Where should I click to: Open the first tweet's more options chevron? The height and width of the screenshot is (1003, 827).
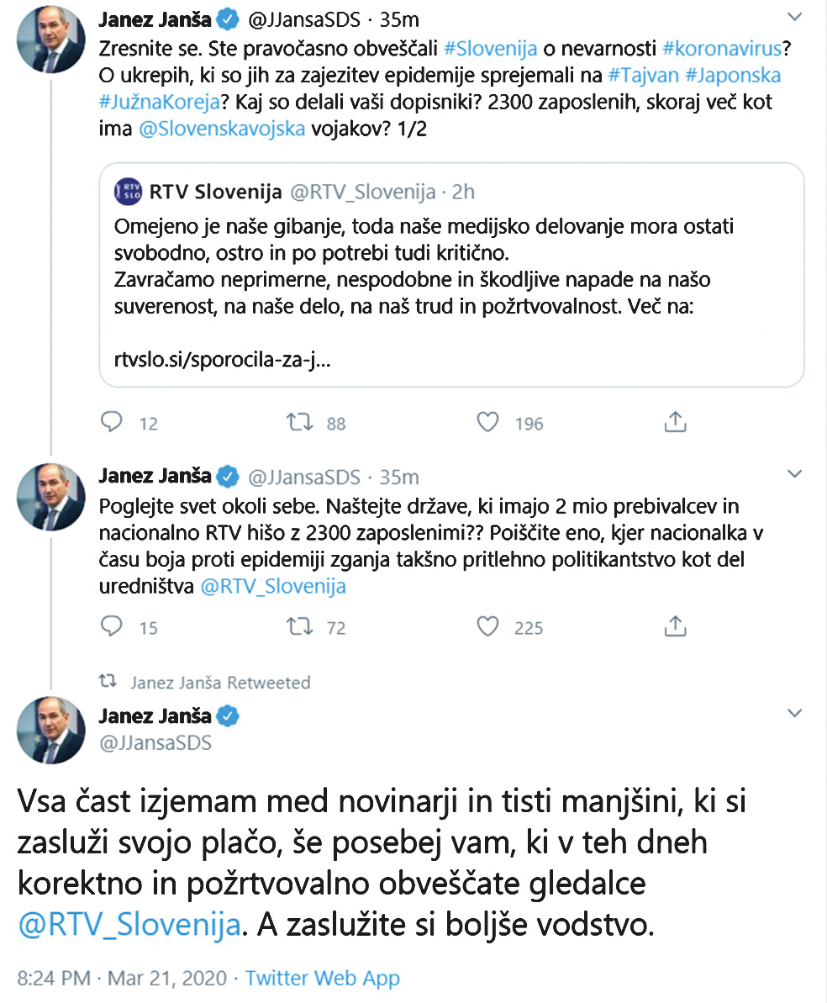click(x=794, y=18)
